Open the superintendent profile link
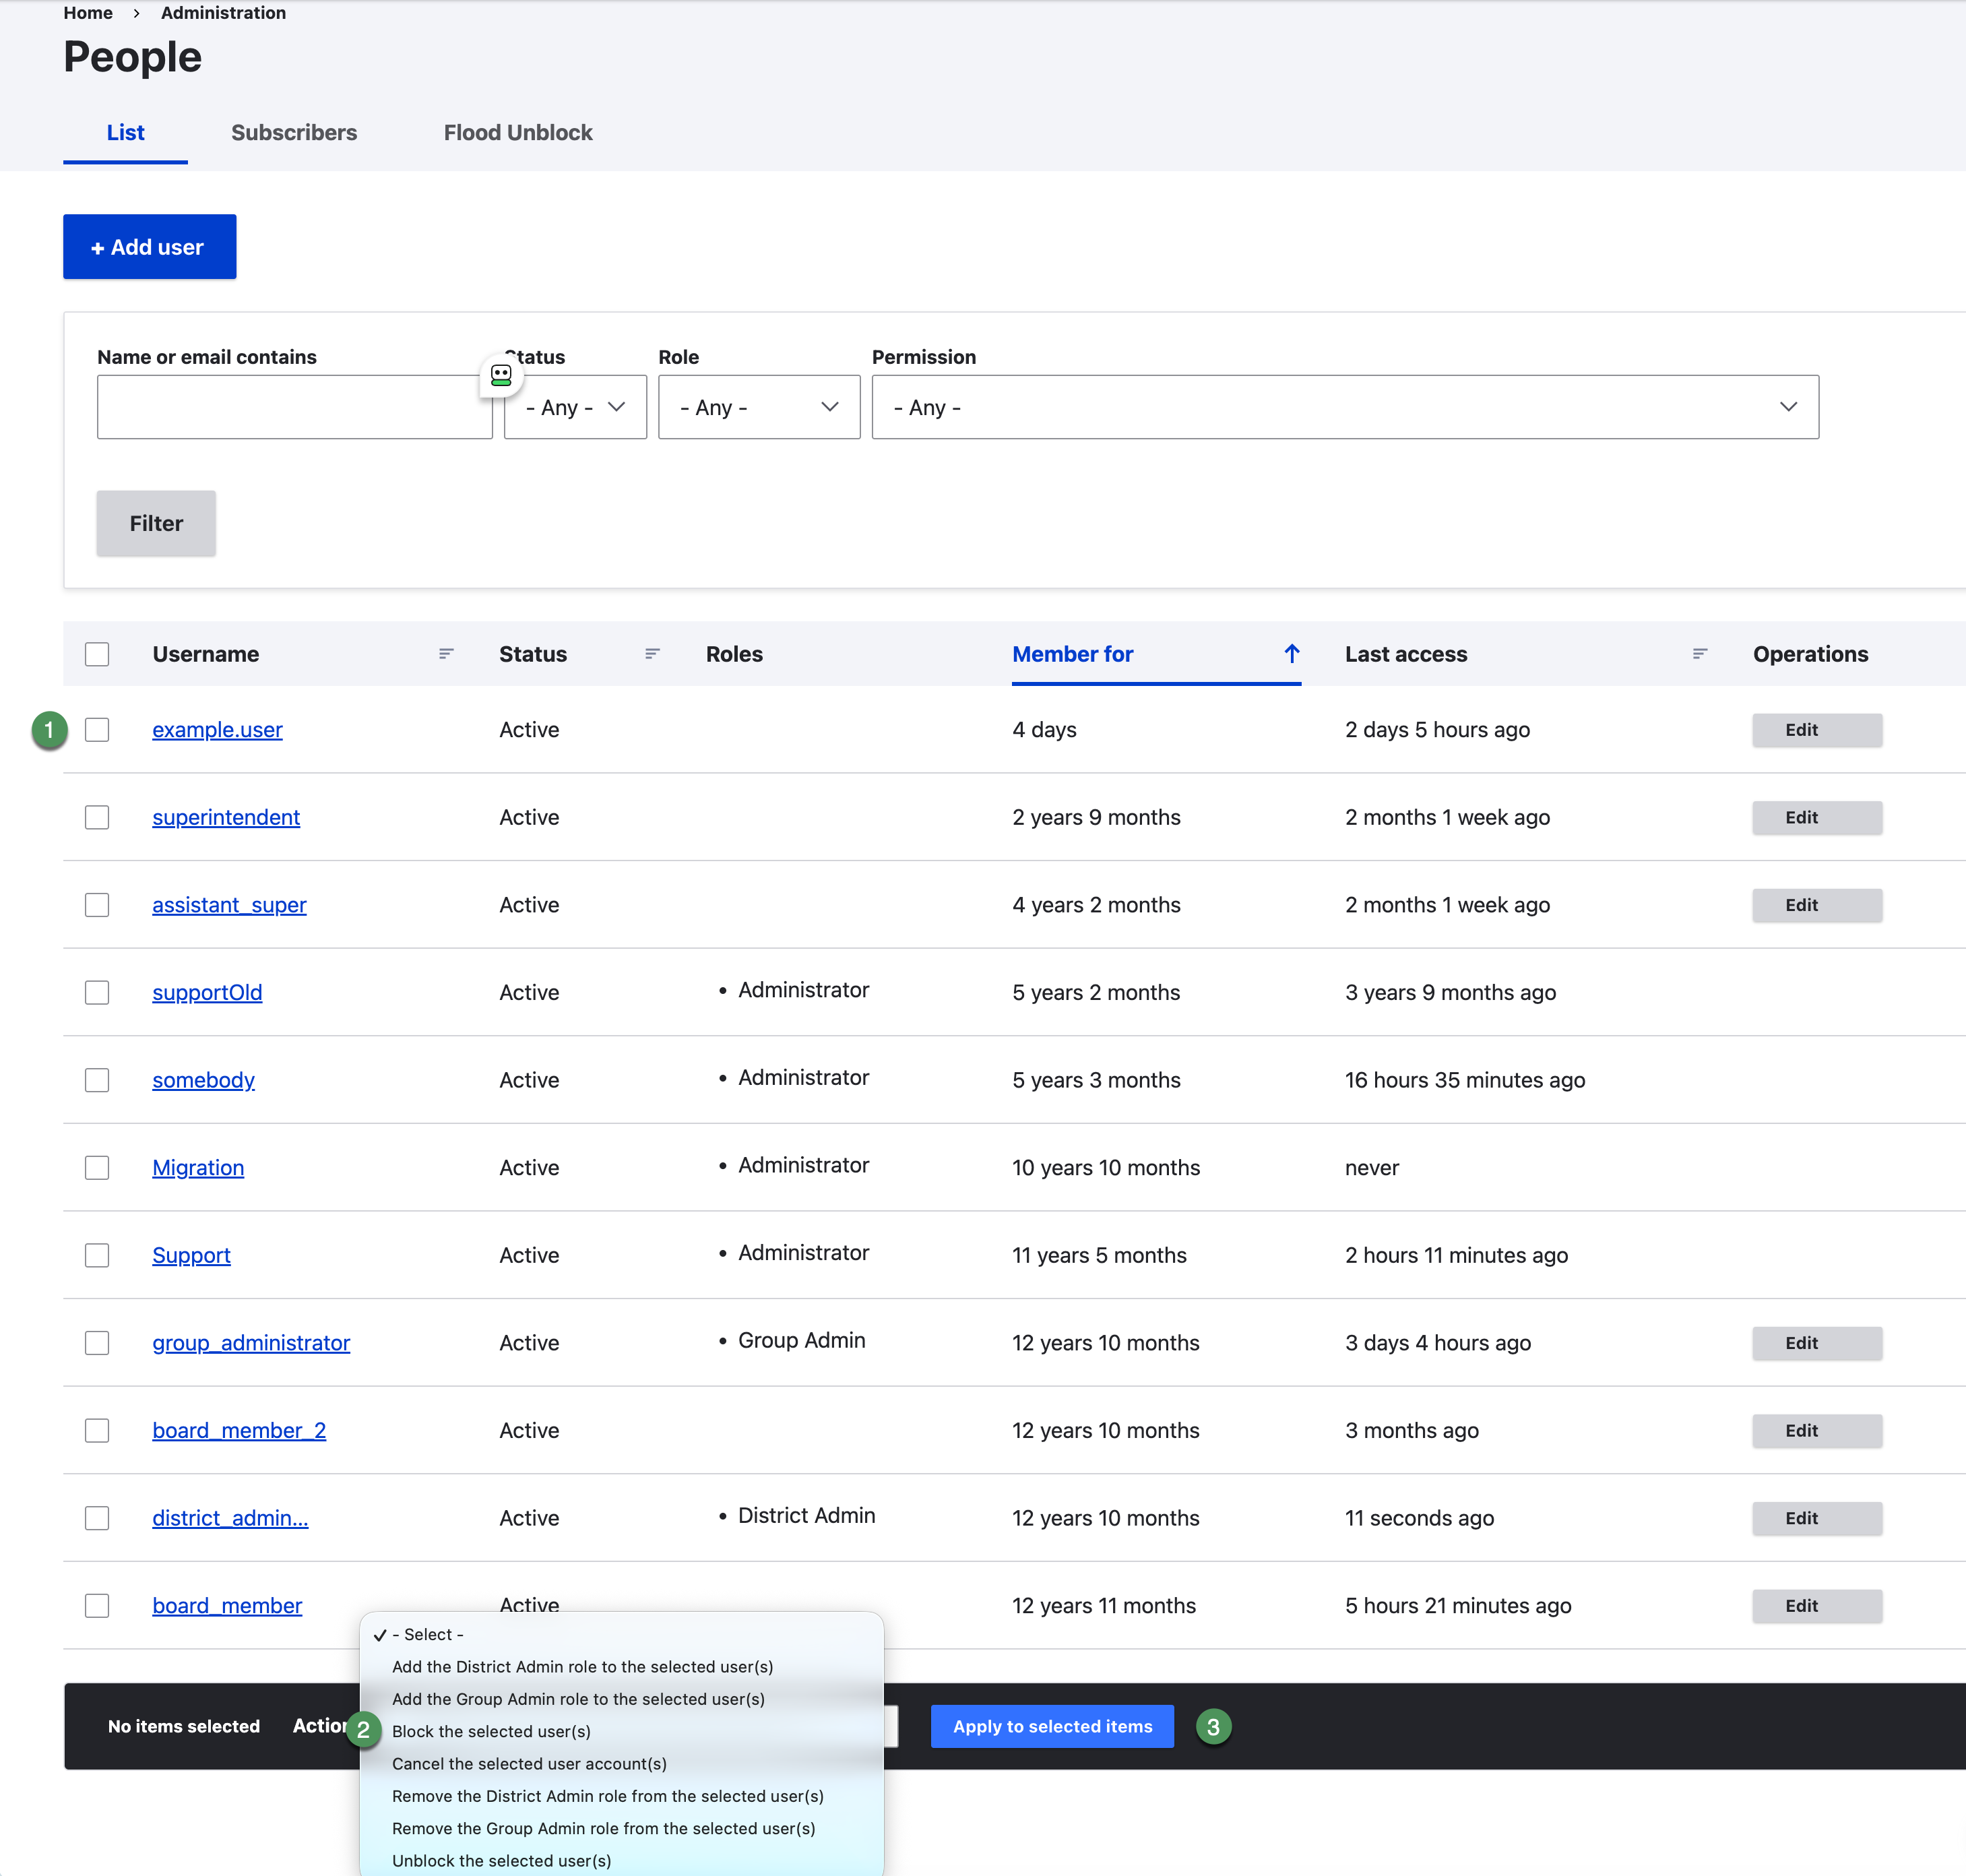 point(226,818)
